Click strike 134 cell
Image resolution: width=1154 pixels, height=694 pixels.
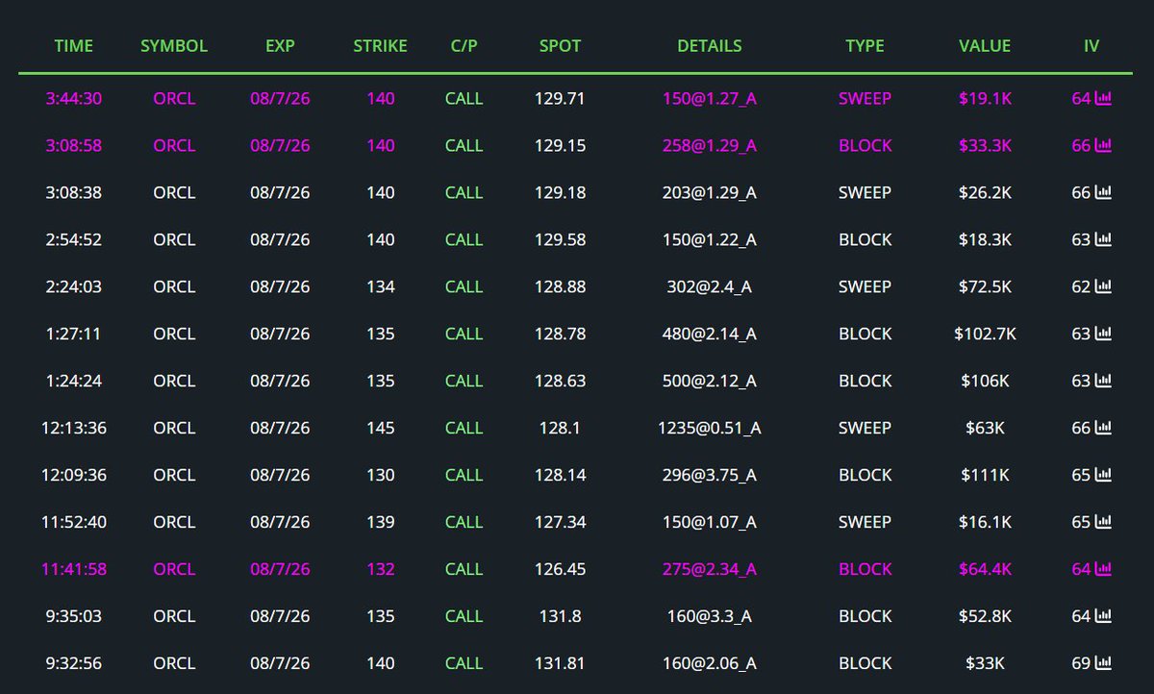[x=381, y=286]
